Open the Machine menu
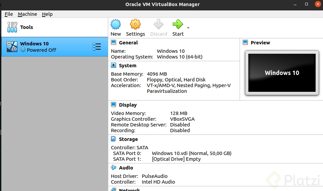 pyautogui.click(x=28, y=14)
